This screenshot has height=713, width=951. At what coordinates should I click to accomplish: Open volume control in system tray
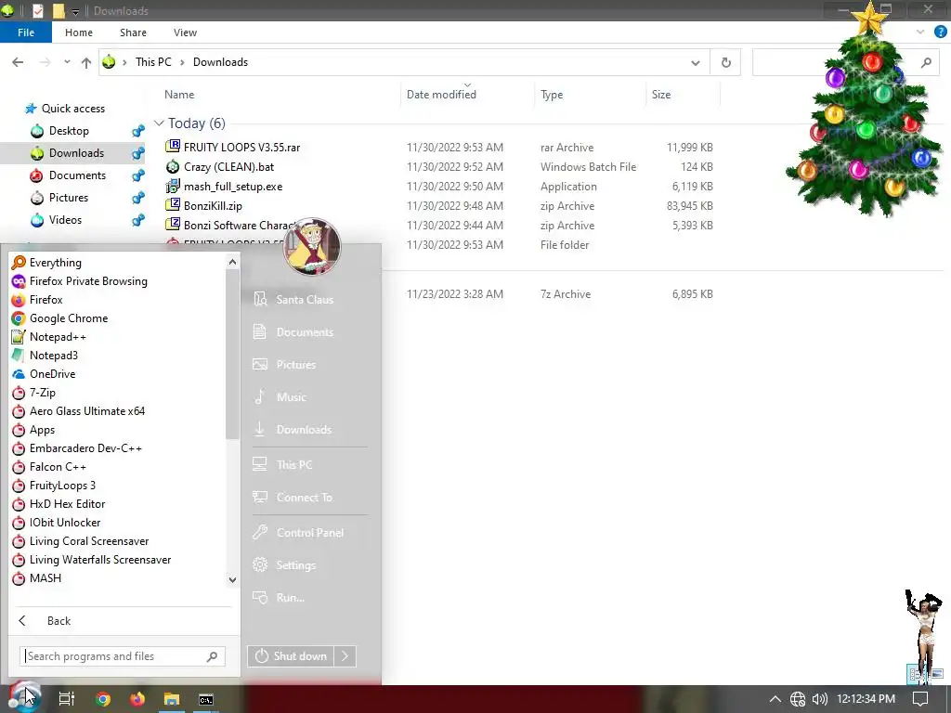pyautogui.click(x=819, y=699)
